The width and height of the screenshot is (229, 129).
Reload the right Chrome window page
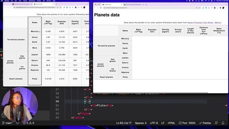[101, 8]
